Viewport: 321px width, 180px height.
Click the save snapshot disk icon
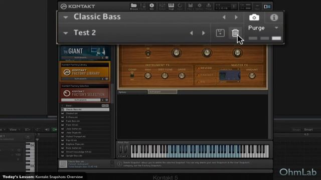point(220,33)
